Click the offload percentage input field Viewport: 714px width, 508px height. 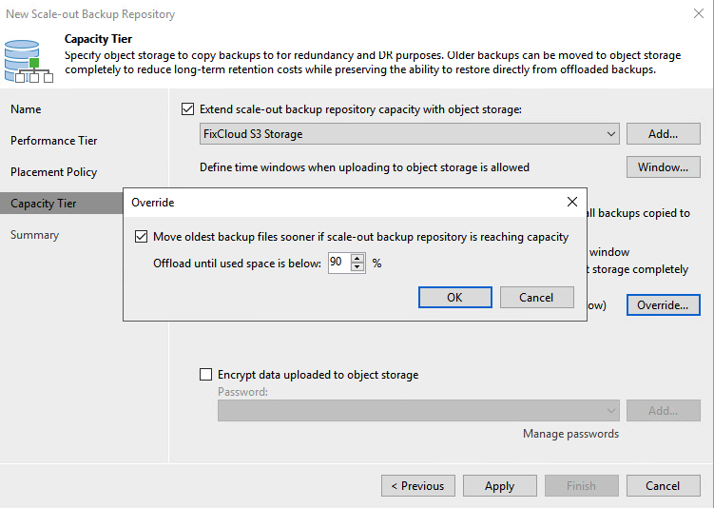tap(339, 263)
